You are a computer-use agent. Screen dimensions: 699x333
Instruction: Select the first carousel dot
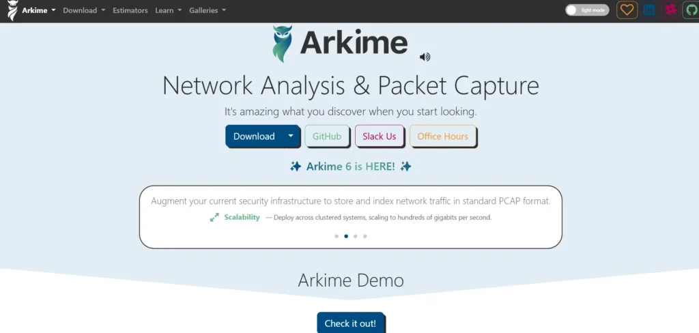pyautogui.click(x=337, y=236)
